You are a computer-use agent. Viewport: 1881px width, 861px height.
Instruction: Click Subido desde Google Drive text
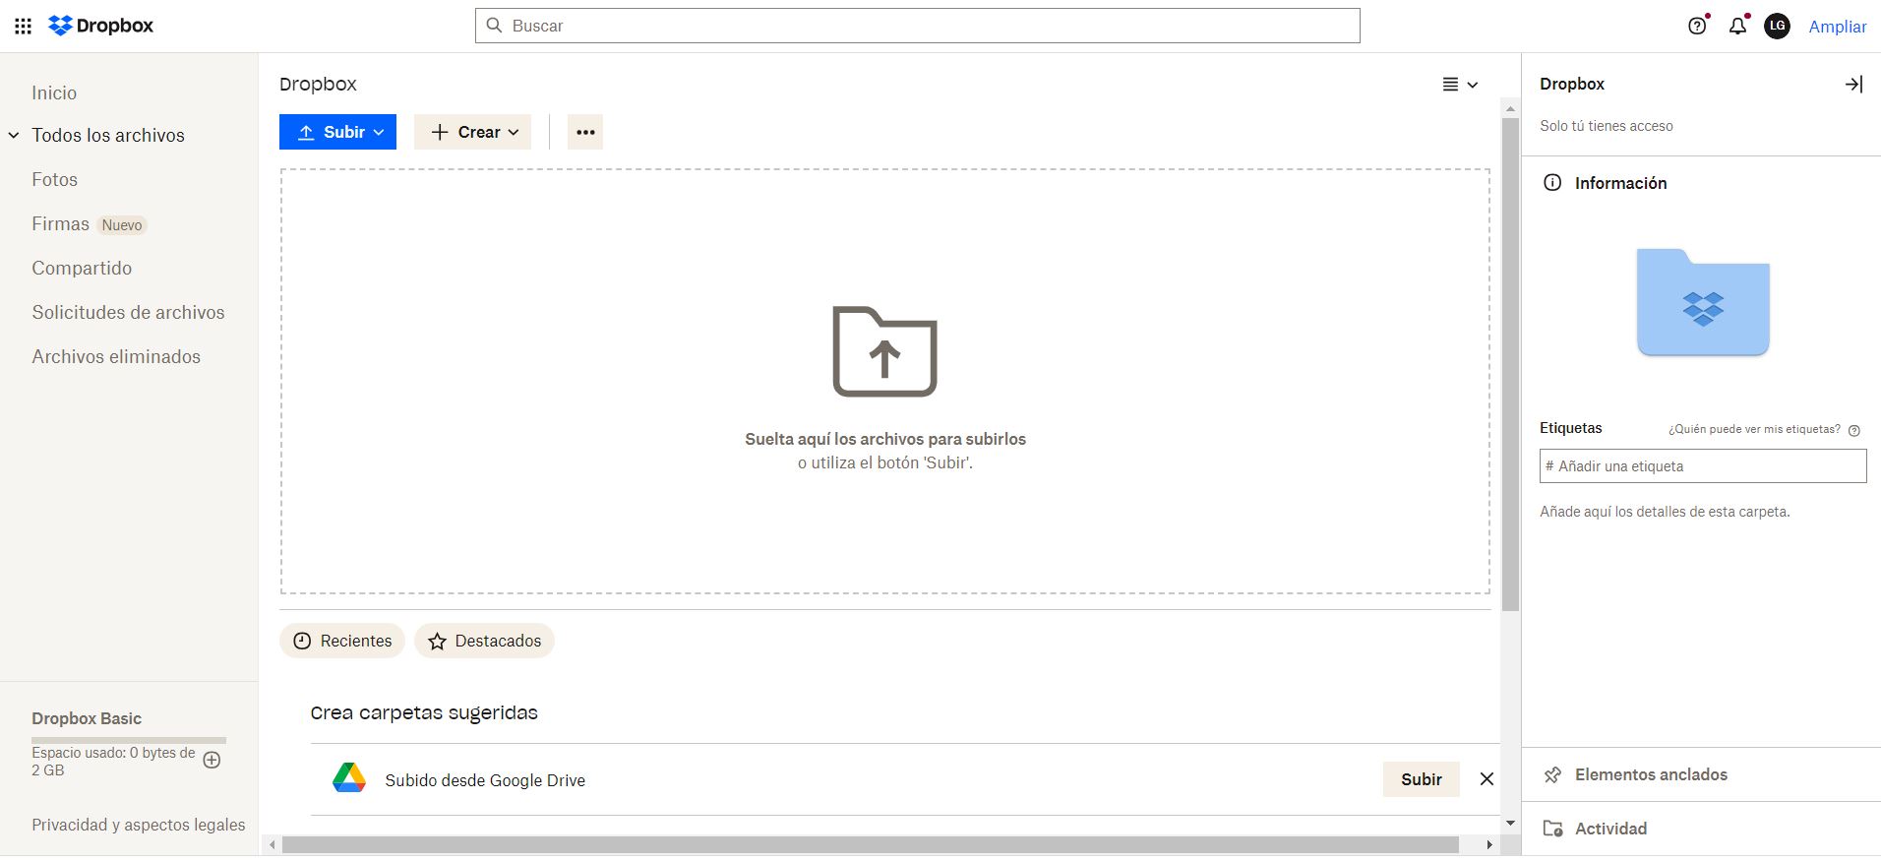pyautogui.click(x=485, y=780)
